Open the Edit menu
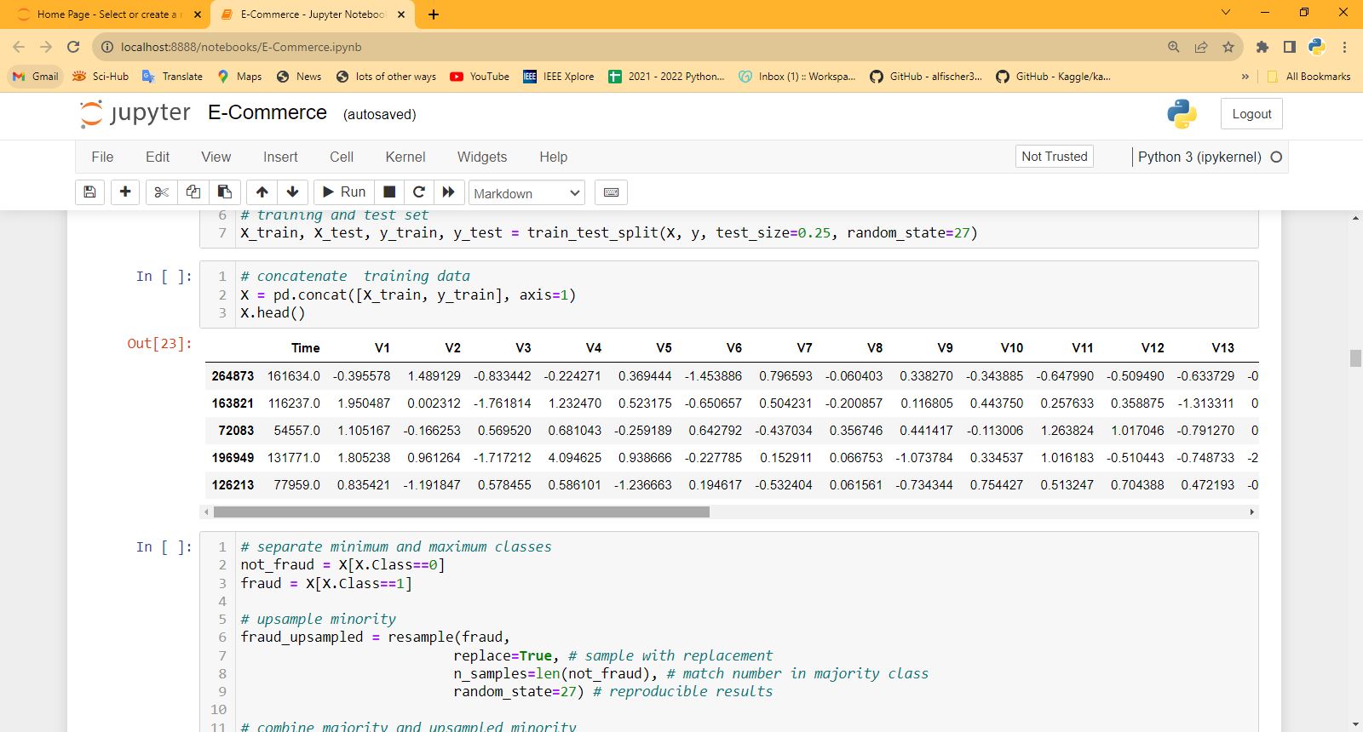 [x=158, y=157]
